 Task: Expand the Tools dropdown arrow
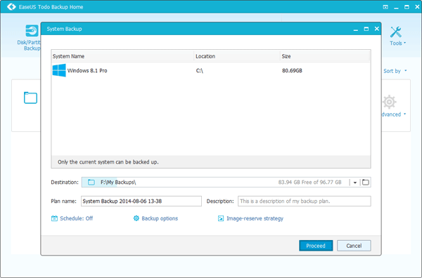[x=405, y=43]
